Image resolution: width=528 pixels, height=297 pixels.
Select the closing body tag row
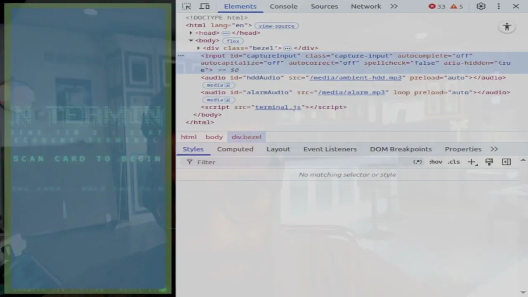(x=207, y=115)
